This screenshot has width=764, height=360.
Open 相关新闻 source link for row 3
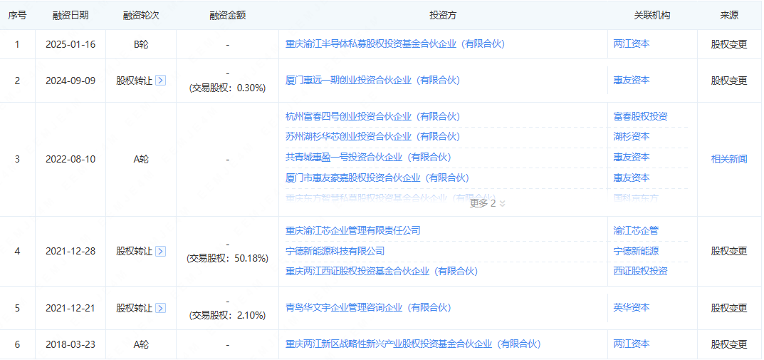tap(729, 159)
